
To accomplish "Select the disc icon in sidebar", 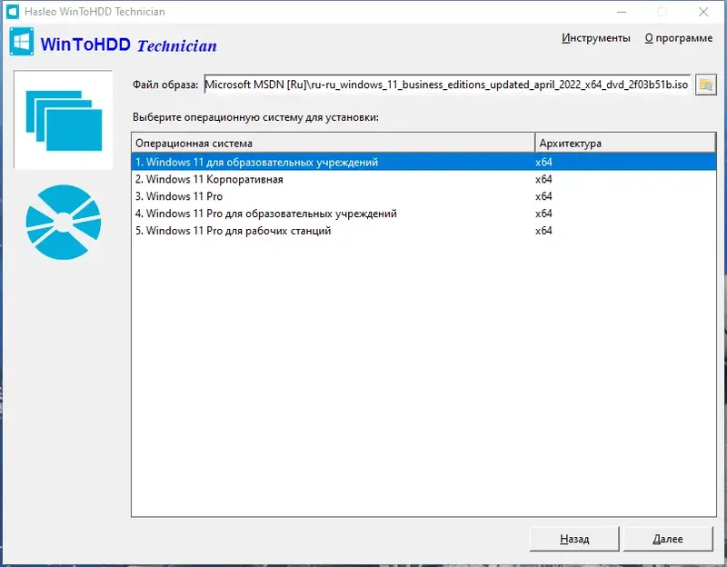I will [x=64, y=222].
